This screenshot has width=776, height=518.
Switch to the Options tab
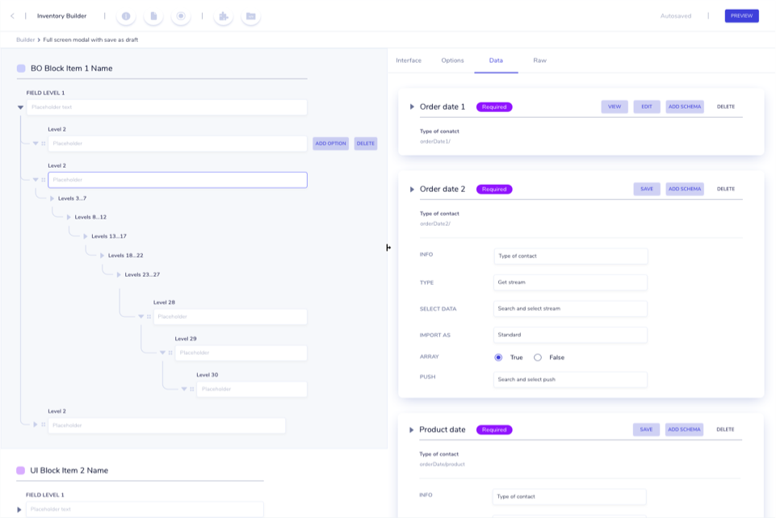coord(452,61)
